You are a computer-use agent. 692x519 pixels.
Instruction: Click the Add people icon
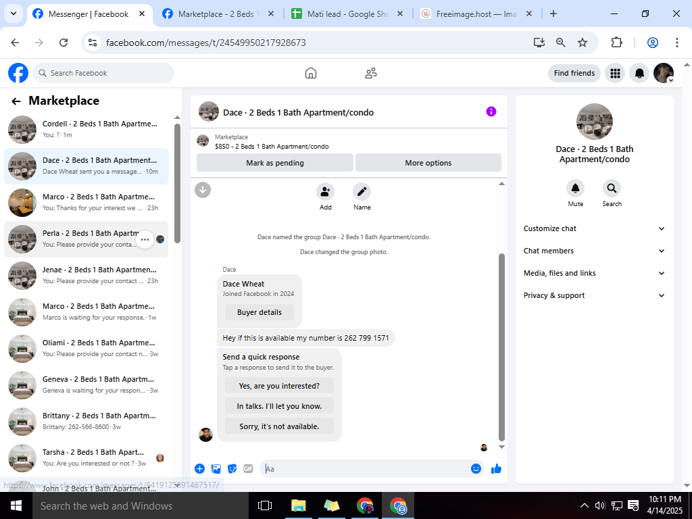pos(325,191)
